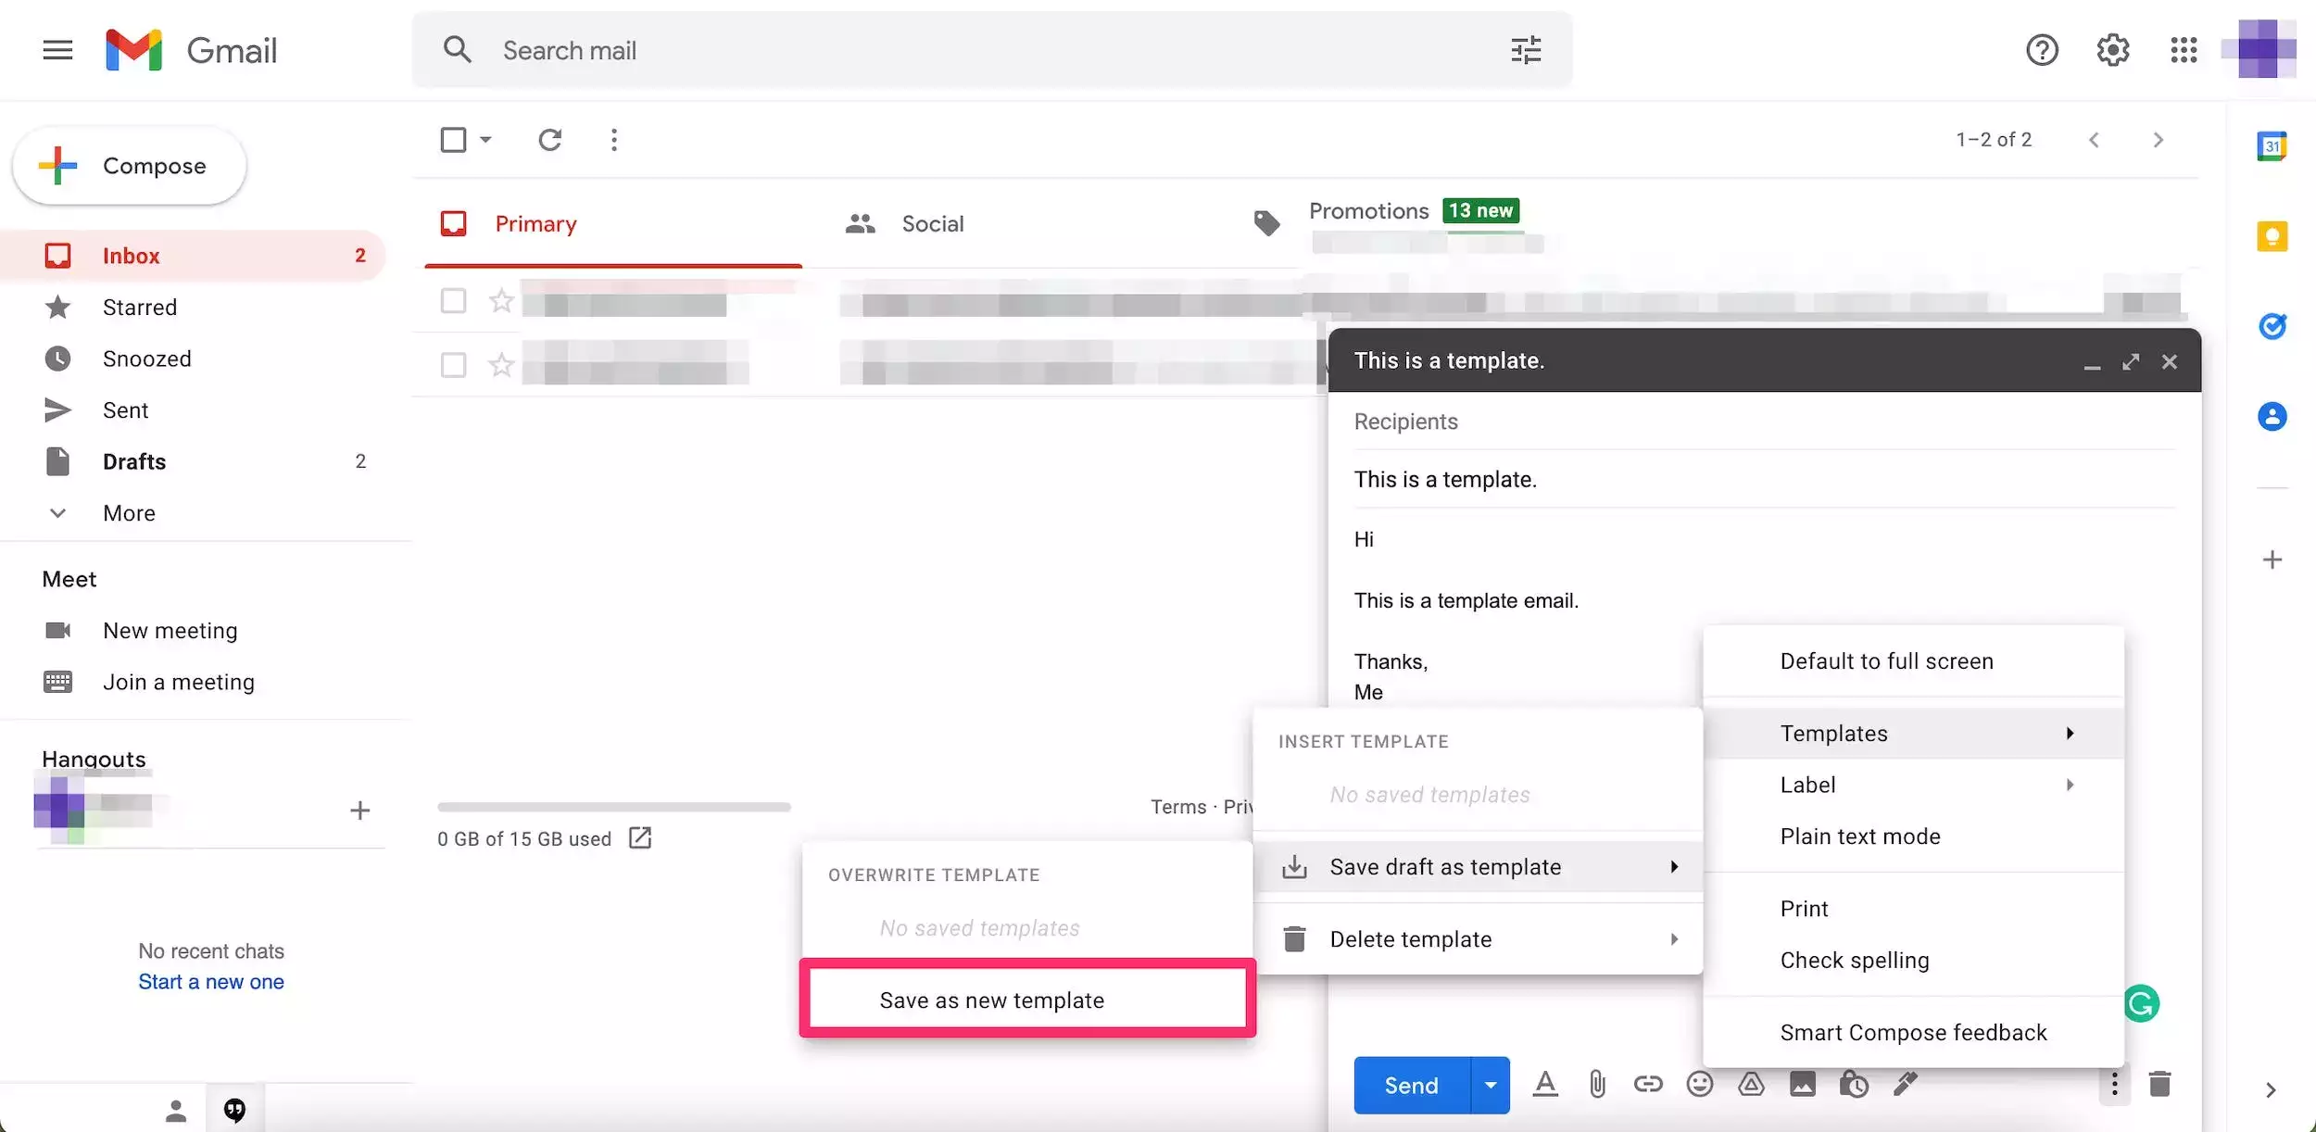This screenshot has width=2316, height=1132.
Task: Click the insert link icon
Action: pyautogui.click(x=1648, y=1084)
